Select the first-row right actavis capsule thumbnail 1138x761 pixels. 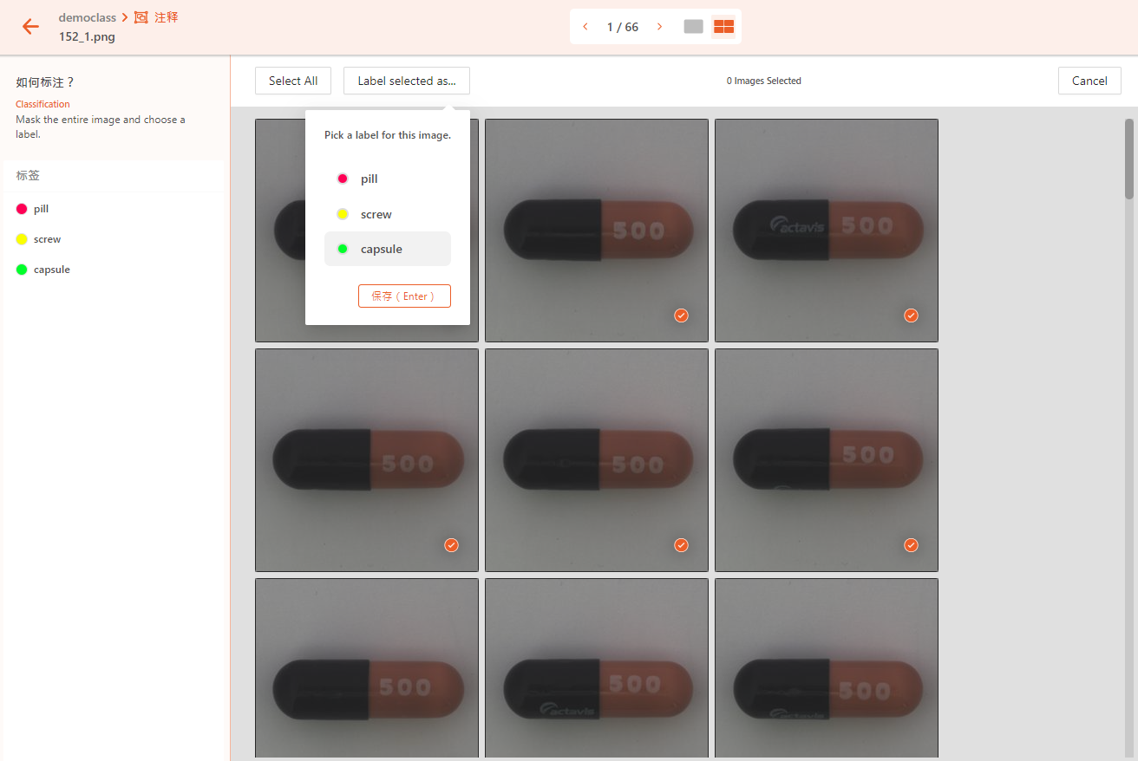pos(827,231)
